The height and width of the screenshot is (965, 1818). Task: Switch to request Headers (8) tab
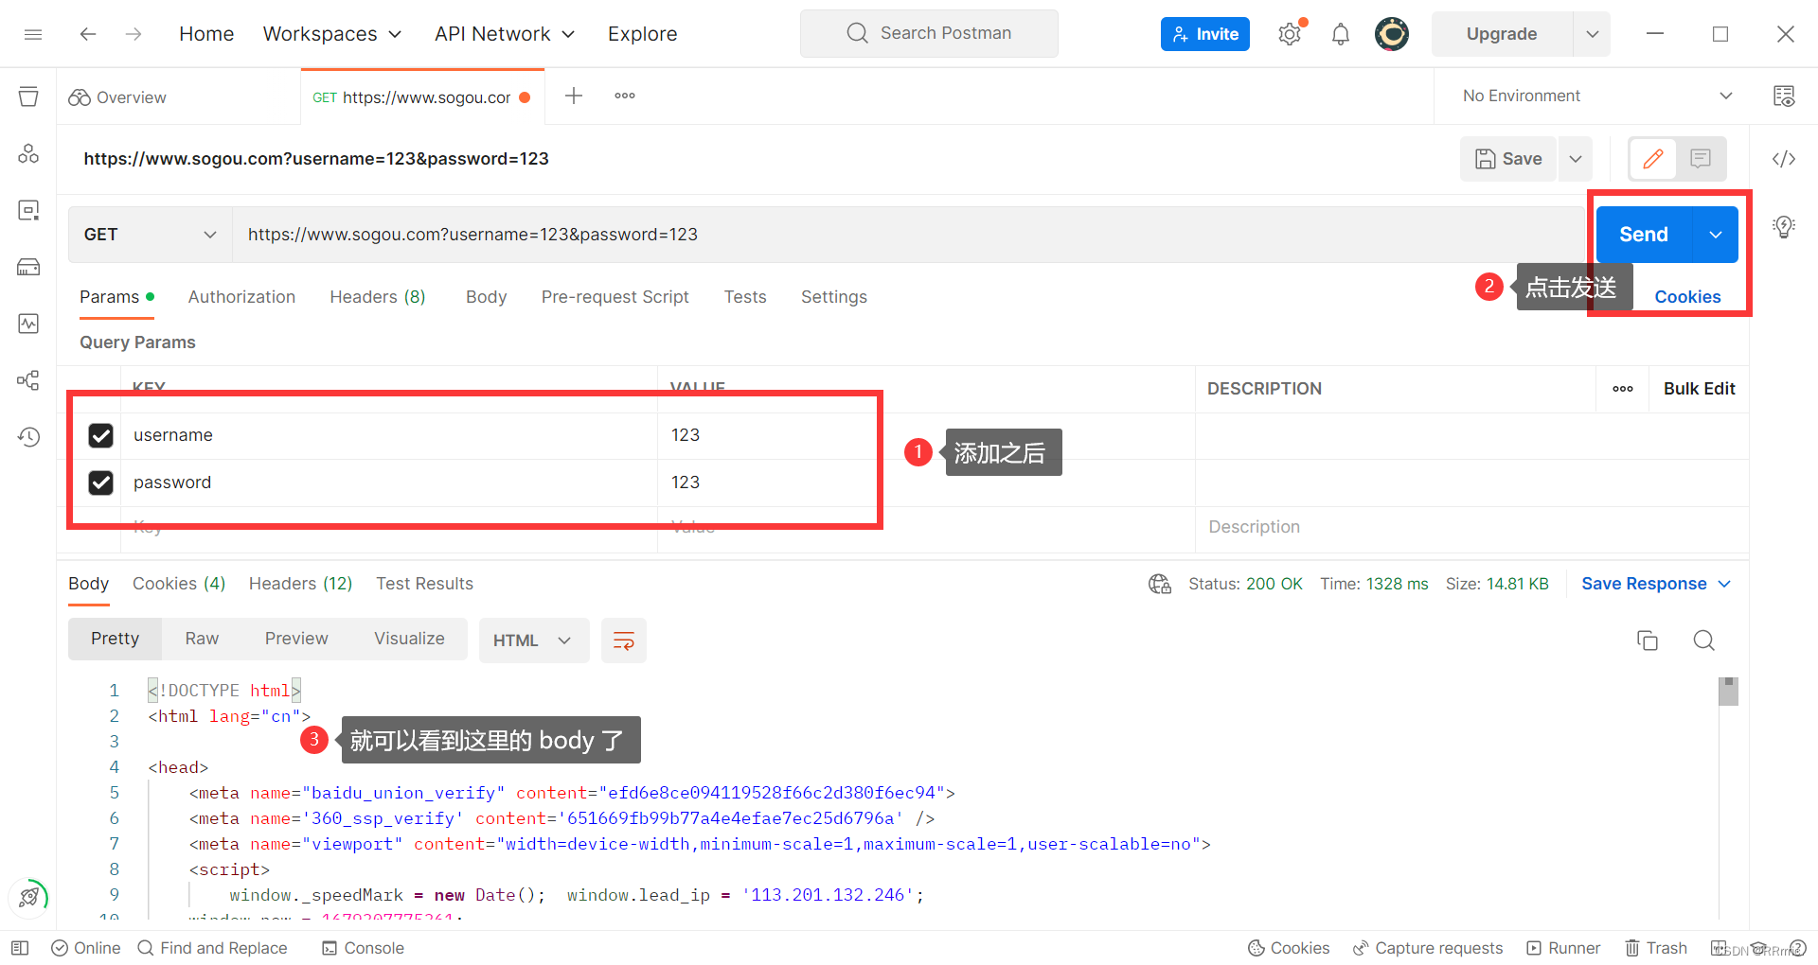point(378,297)
